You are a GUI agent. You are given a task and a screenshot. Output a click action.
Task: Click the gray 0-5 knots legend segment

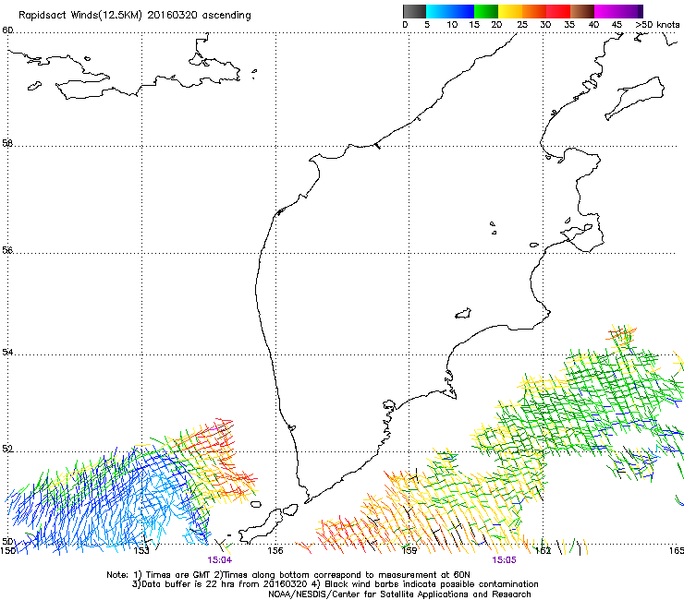414,11
